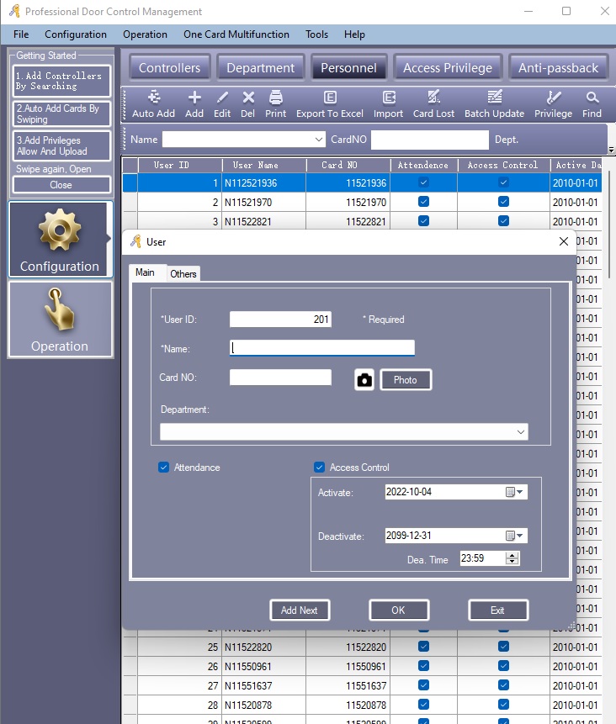Expand the Department dropdown in User dialog
The height and width of the screenshot is (724, 616).
point(521,432)
